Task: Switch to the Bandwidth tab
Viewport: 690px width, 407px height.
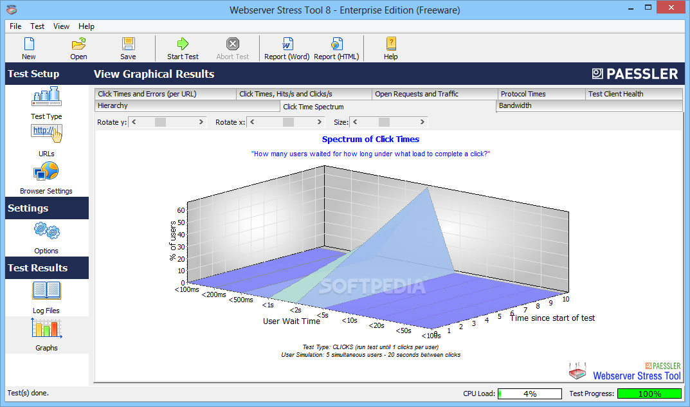Action: (x=589, y=105)
